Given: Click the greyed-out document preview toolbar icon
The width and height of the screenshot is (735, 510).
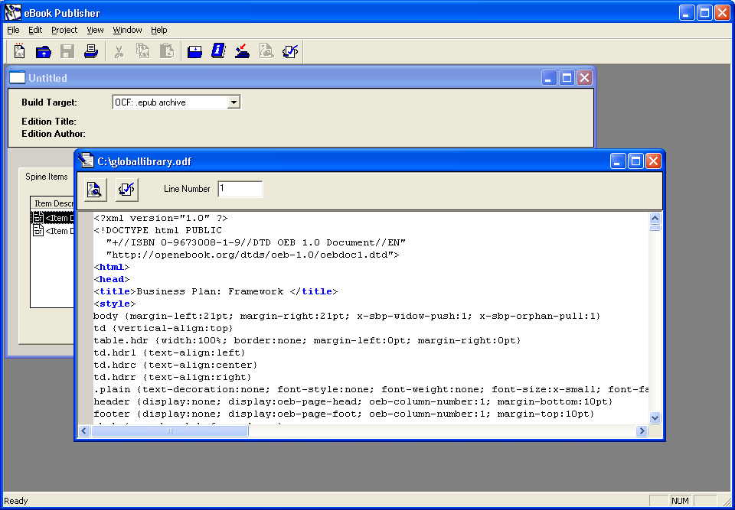Looking at the screenshot, I should pyautogui.click(x=266, y=50).
